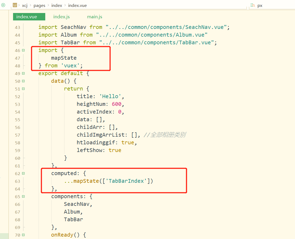The width and height of the screenshot is (295, 239).
Task: Click the activeIndex property on line 54
Action: pyautogui.click(x=94, y=112)
